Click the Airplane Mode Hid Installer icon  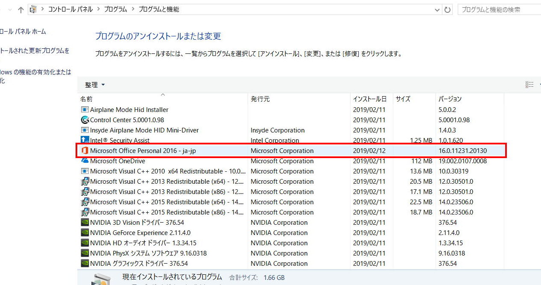click(x=85, y=110)
